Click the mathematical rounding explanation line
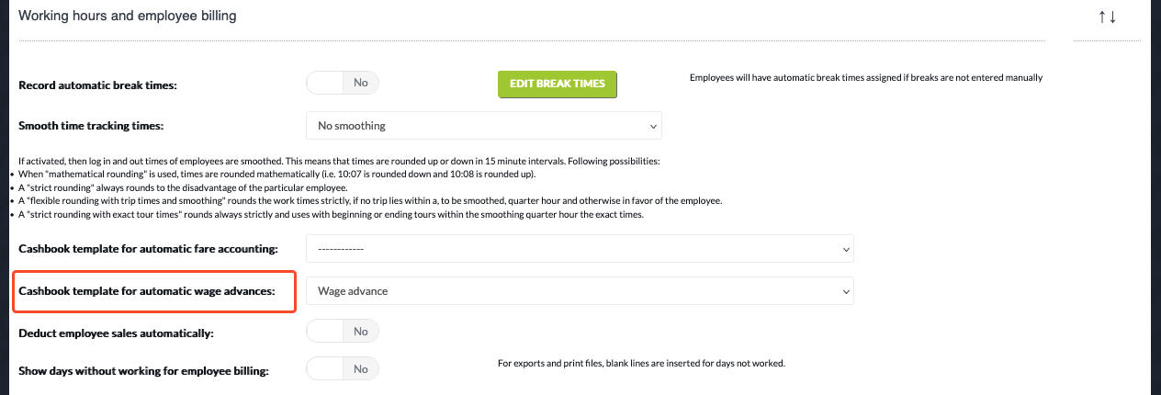Image resolution: width=1161 pixels, height=395 pixels. tap(270, 175)
